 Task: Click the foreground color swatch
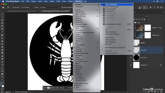point(2,85)
